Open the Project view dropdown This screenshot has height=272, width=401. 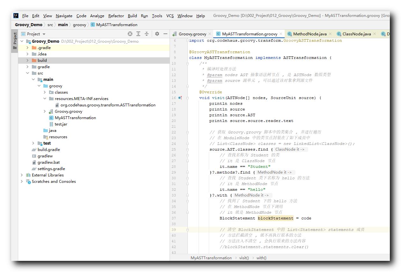point(33,34)
